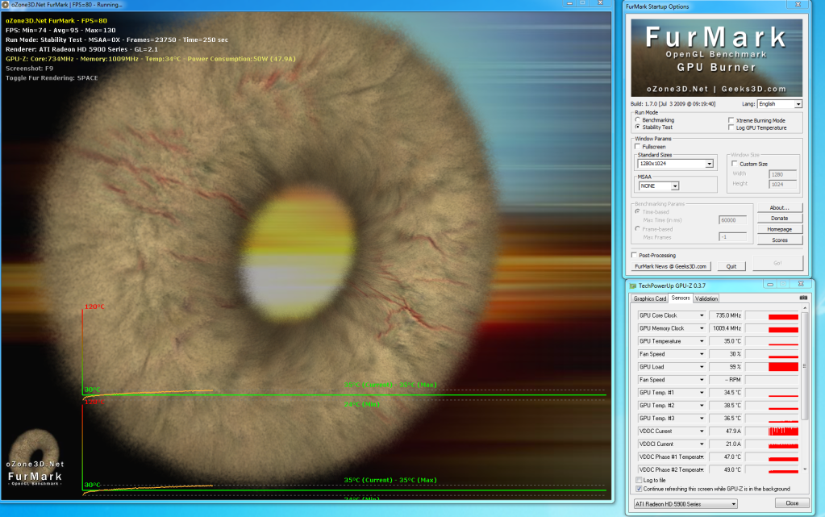The height and width of the screenshot is (517, 825).
Task: Tick the Log GPU Temperature checkbox
Action: pyautogui.click(x=731, y=127)
